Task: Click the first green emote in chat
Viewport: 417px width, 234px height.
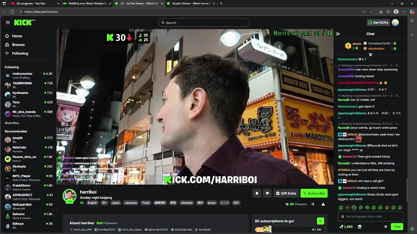Action: 341,208
